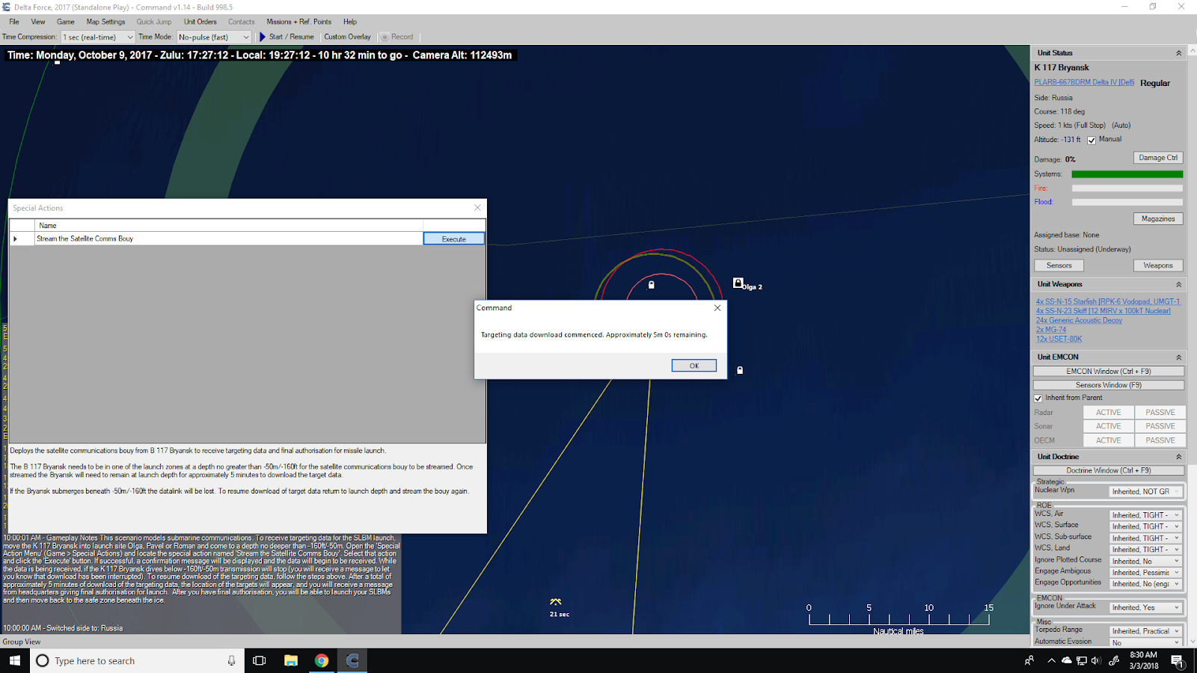
Task: Open File Explorer from the taskbar
Action: click(x=291, y=660)
